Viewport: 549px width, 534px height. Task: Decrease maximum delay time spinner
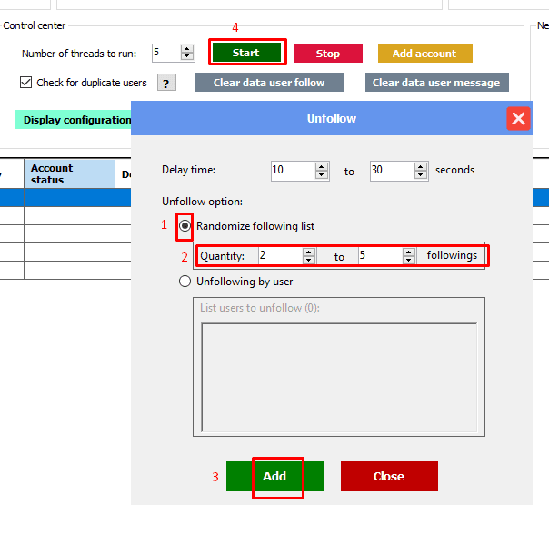pos(421,174)
